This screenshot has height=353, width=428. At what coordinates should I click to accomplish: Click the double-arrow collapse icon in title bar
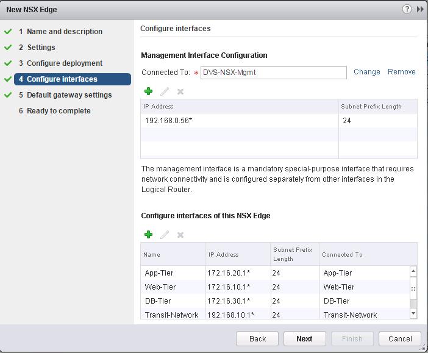(420, 9)
